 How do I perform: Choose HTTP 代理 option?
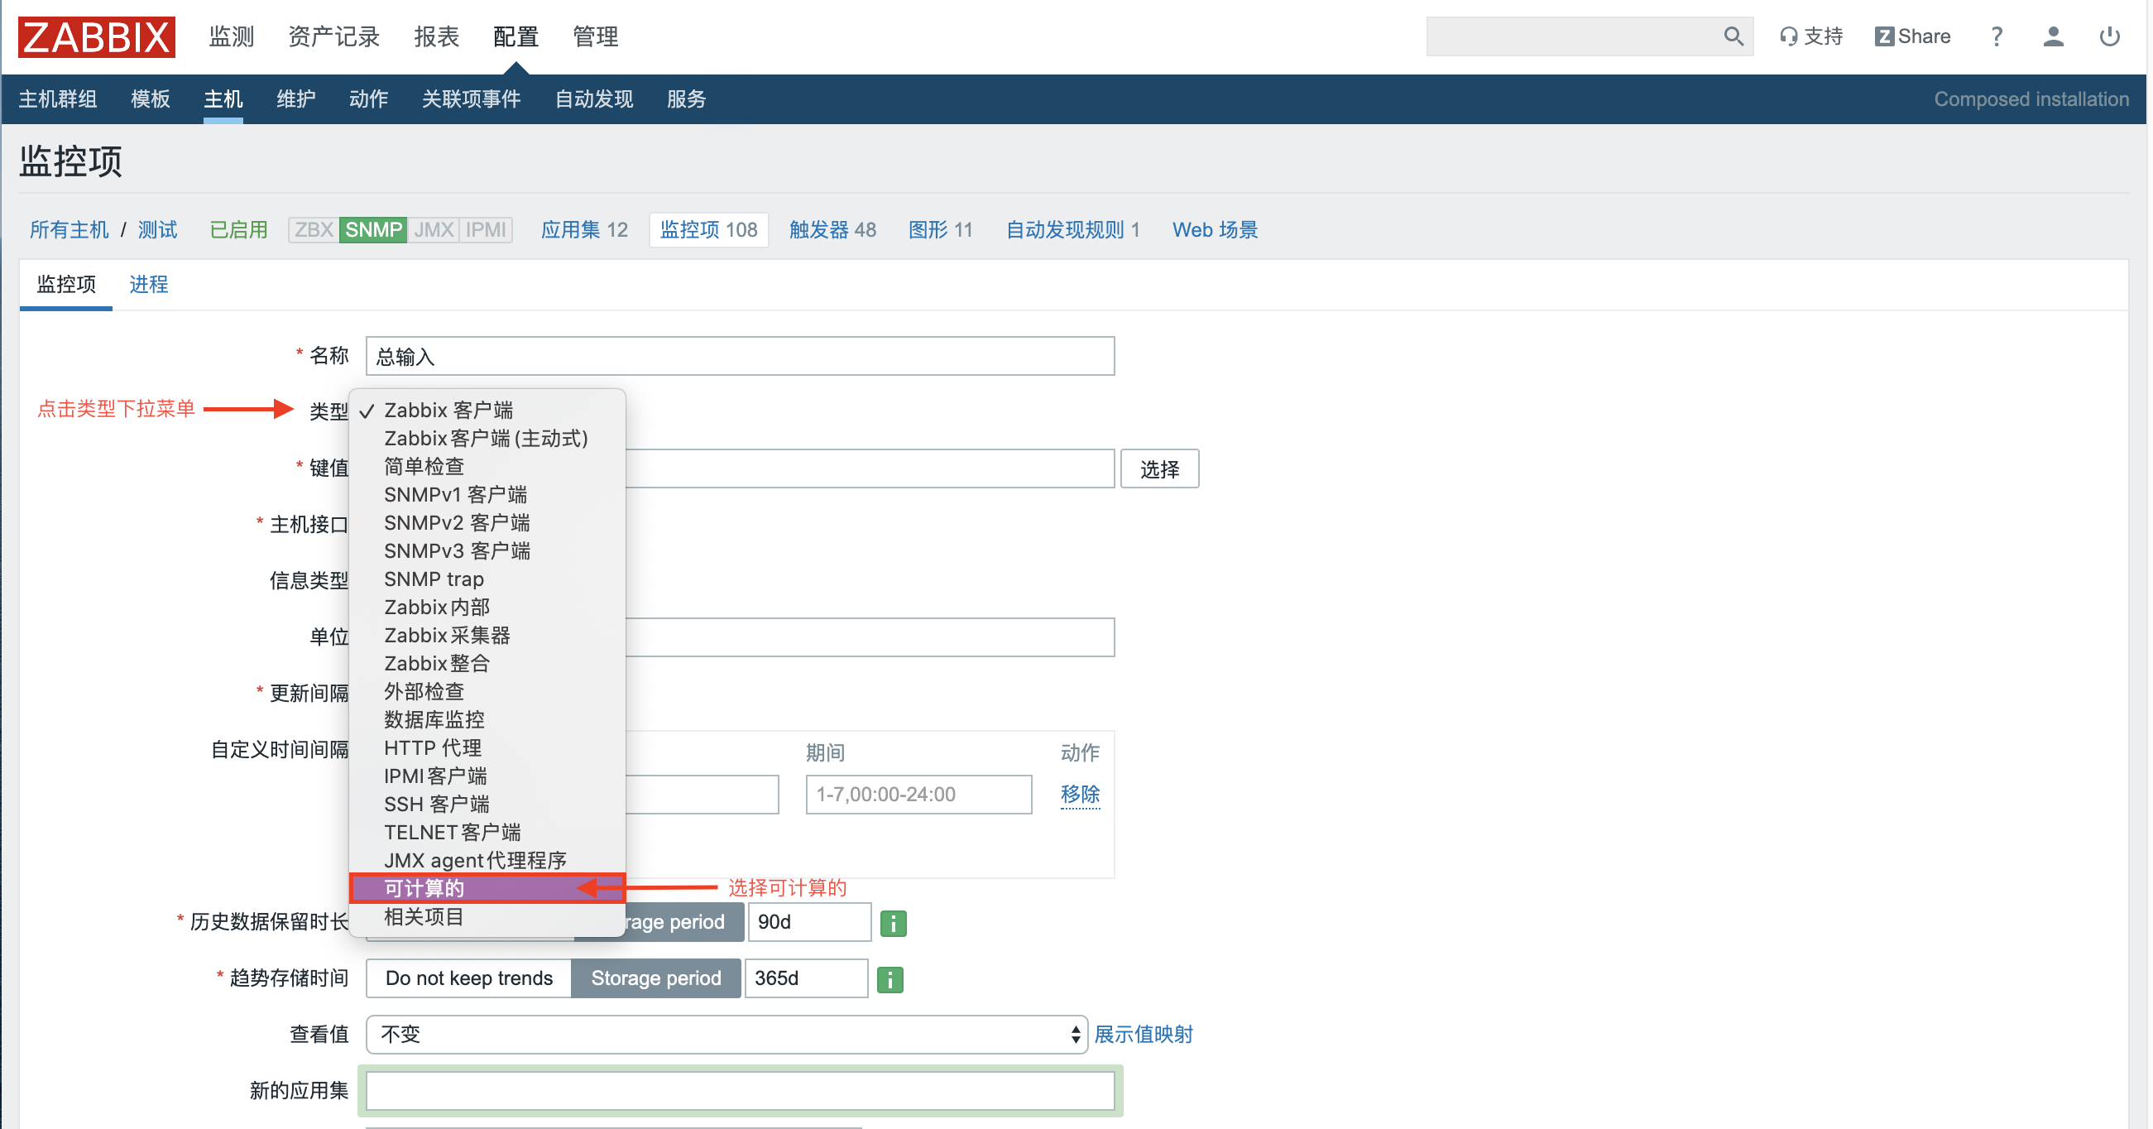click(487, 747)
